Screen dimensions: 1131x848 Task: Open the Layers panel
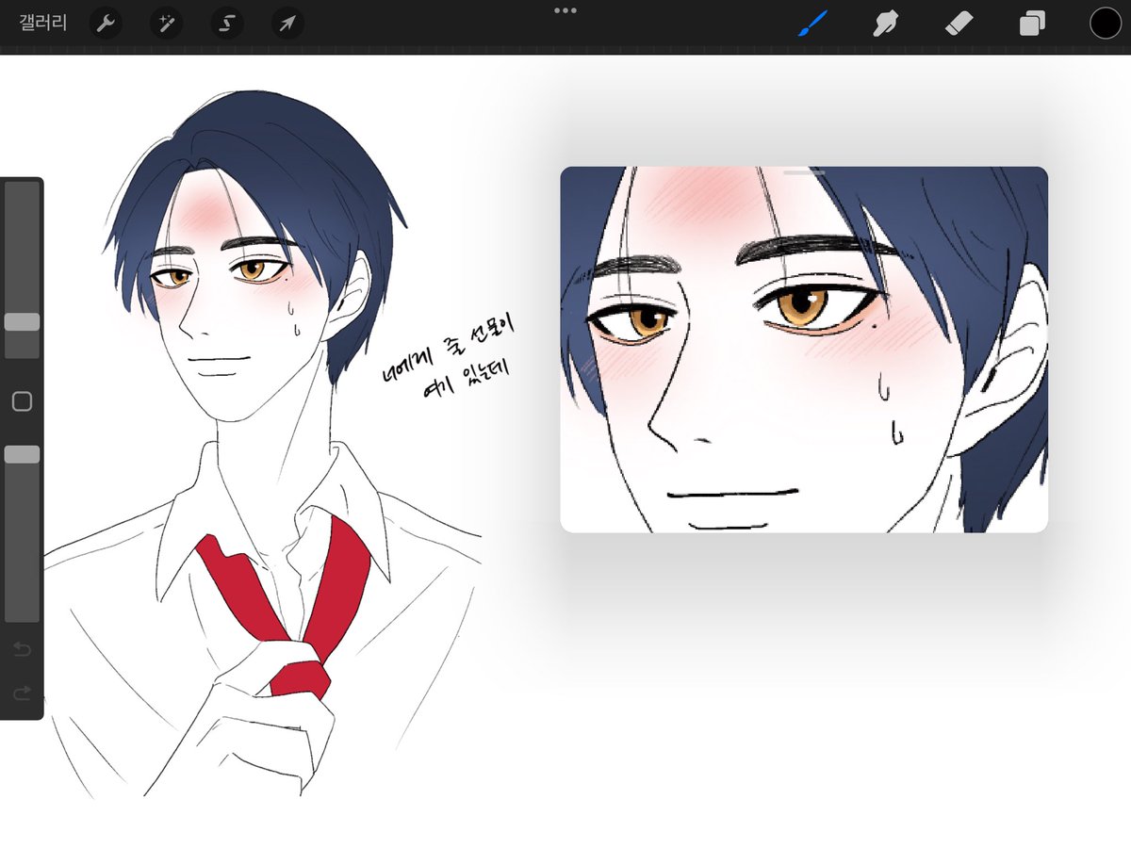(x=1032, y=24)
